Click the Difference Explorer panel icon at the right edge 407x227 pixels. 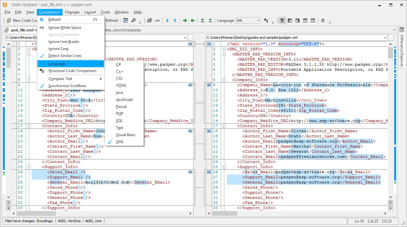(x=402, y=30)
